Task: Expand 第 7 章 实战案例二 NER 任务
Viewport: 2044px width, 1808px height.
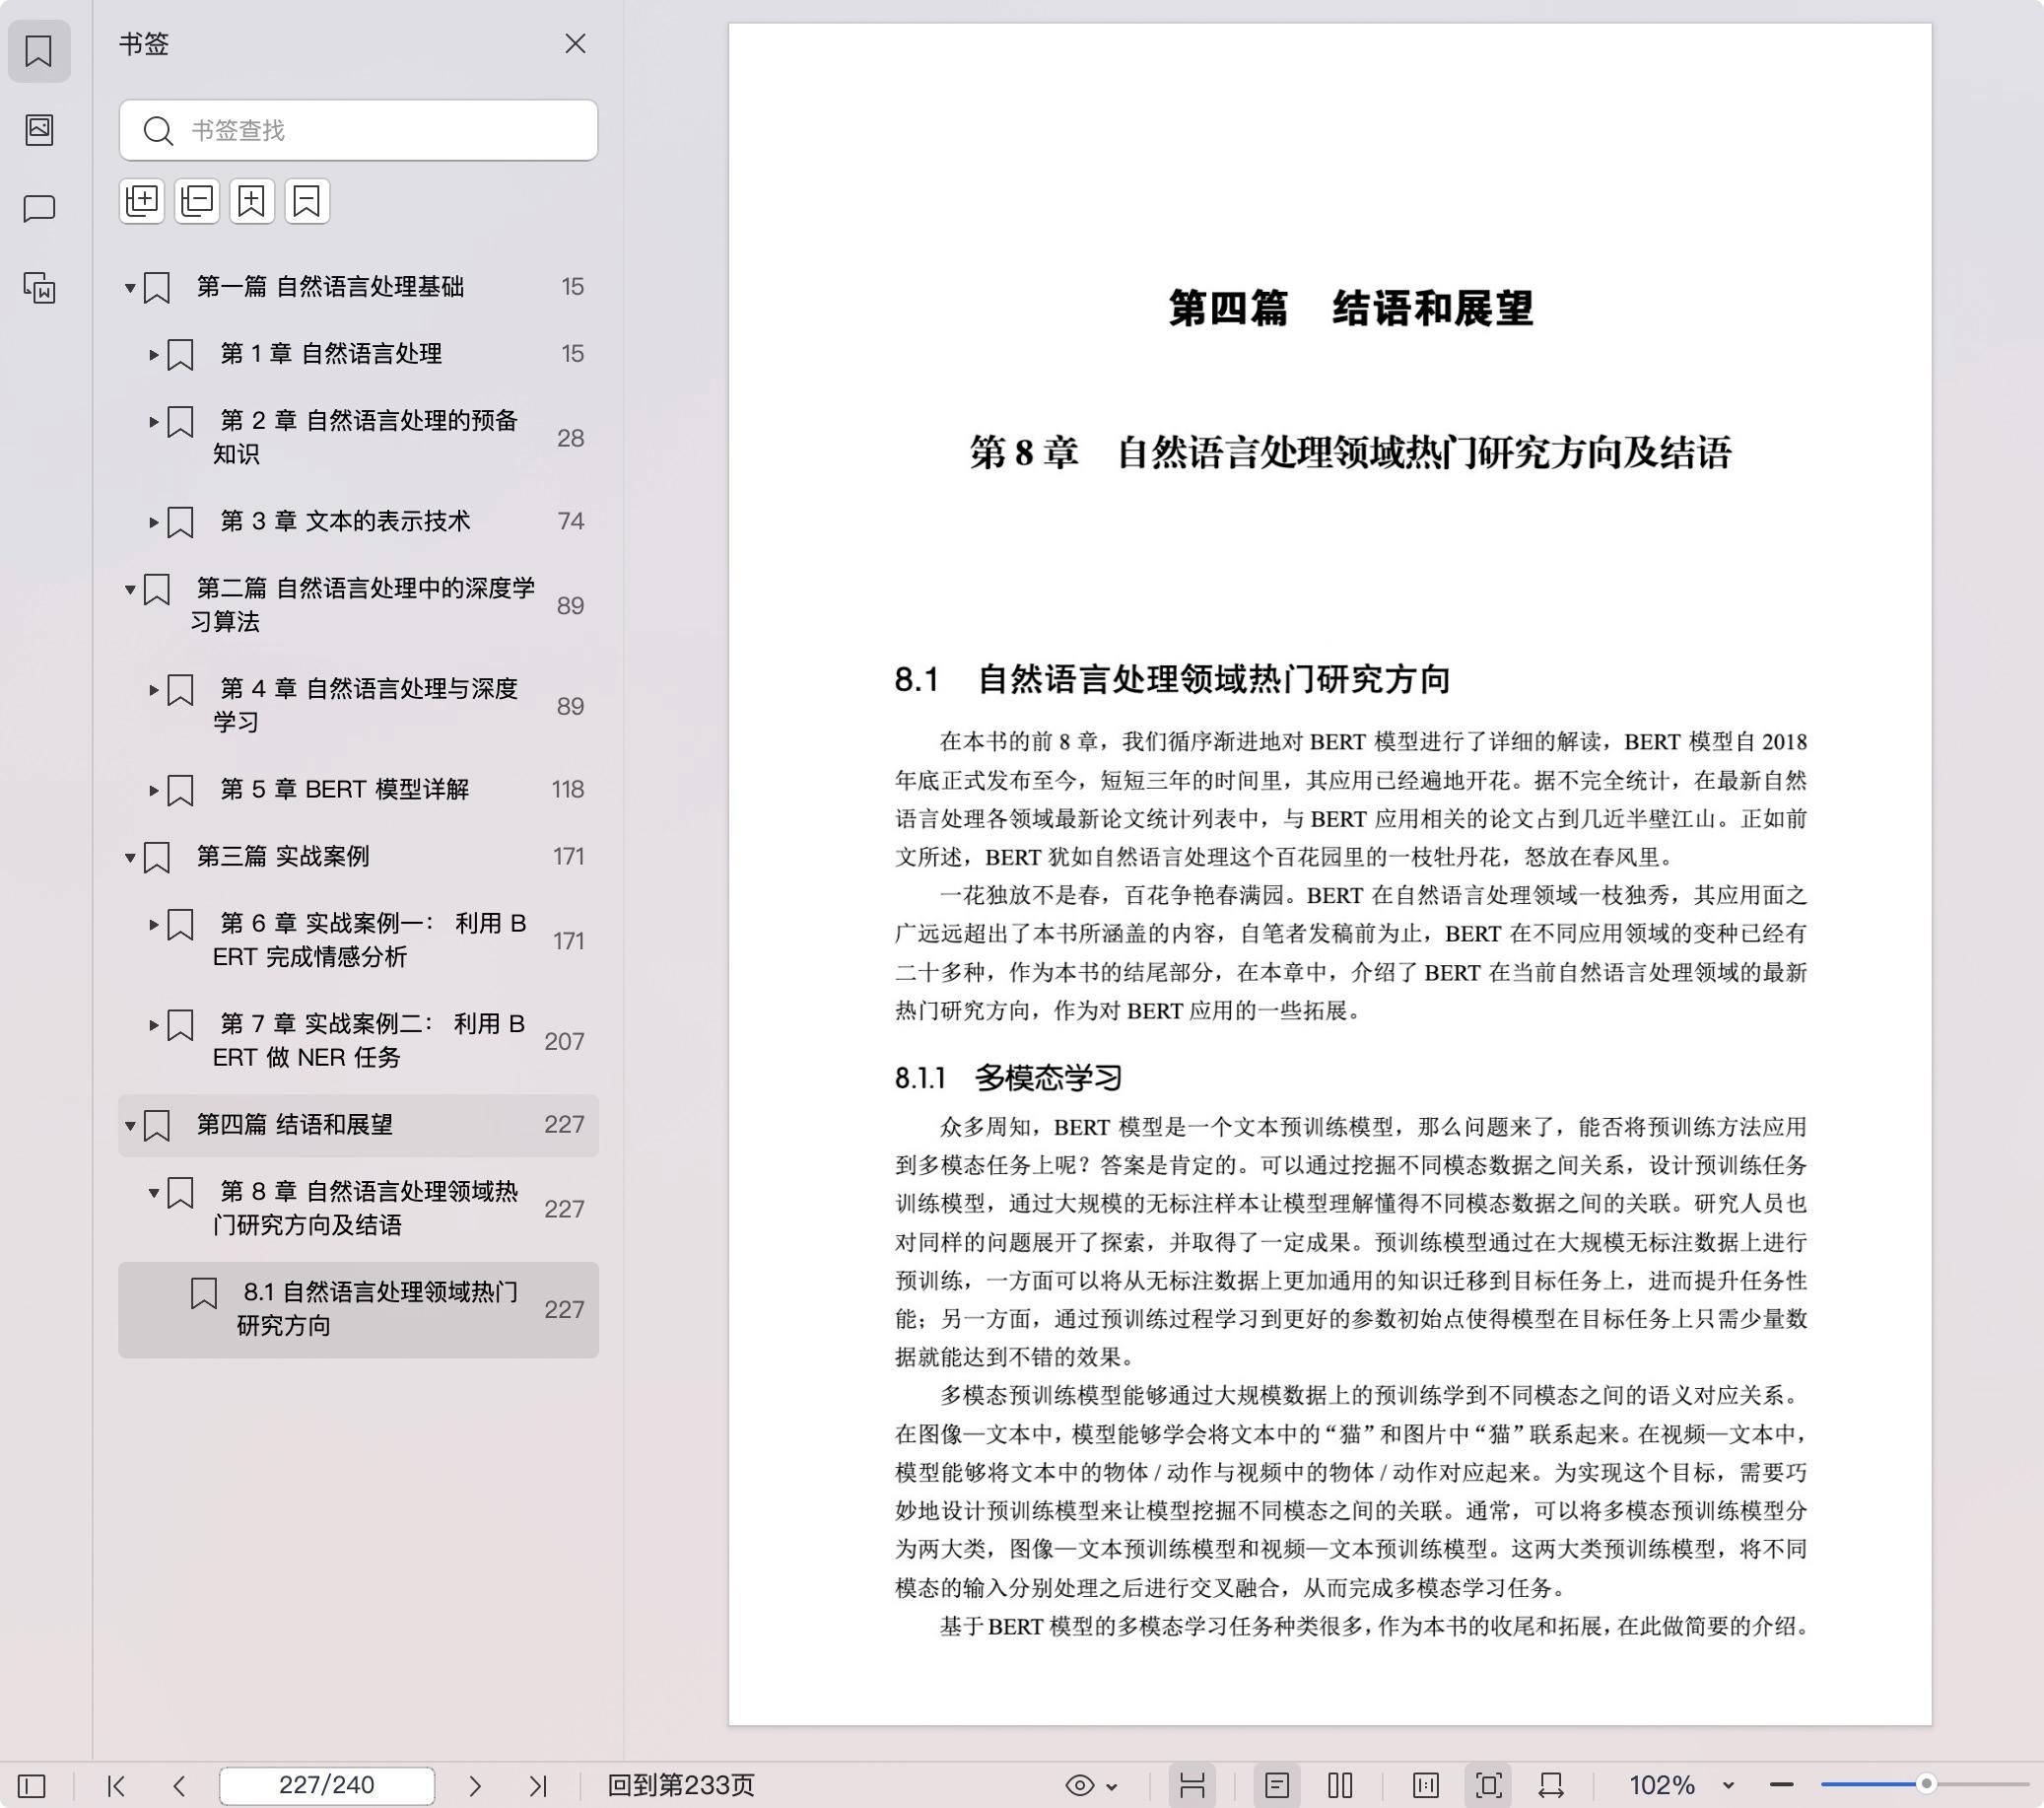Action: [154, 1024]
